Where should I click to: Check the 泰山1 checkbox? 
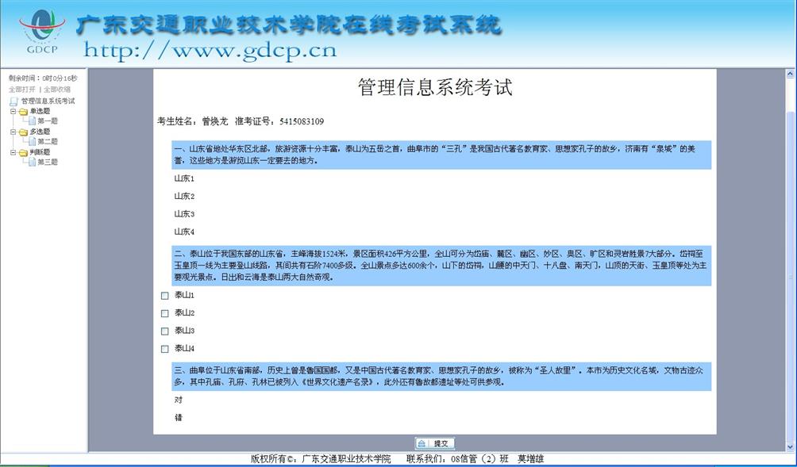[164, 296]
